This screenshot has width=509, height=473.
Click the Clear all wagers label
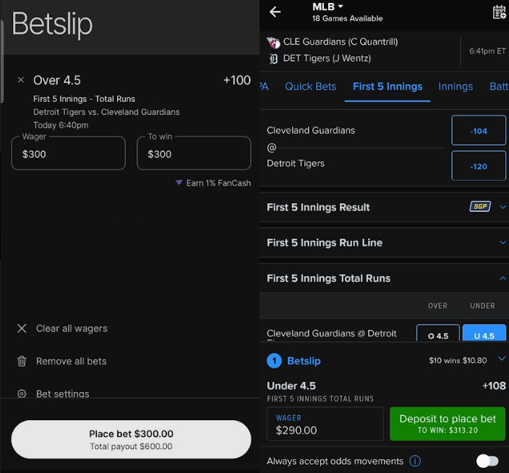(x=72, y=328)
